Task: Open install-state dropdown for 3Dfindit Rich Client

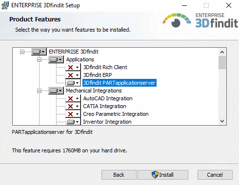Action: tap(73, 67)
